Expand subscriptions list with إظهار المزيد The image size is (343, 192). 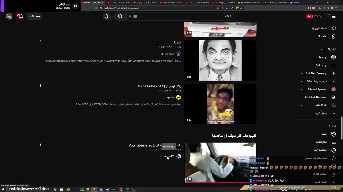tap(325, 113)
